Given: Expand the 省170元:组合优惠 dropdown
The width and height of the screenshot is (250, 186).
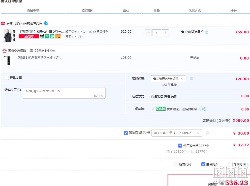Looking at the screenshot, I should coord(168,79).
